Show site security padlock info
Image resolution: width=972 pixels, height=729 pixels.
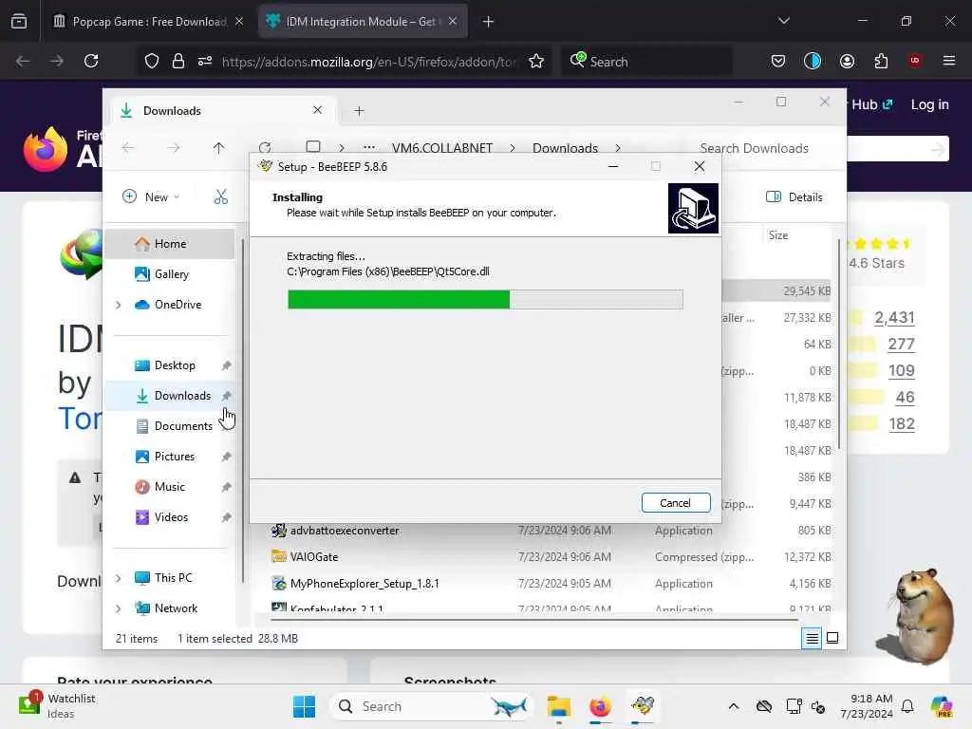(178, 61)
